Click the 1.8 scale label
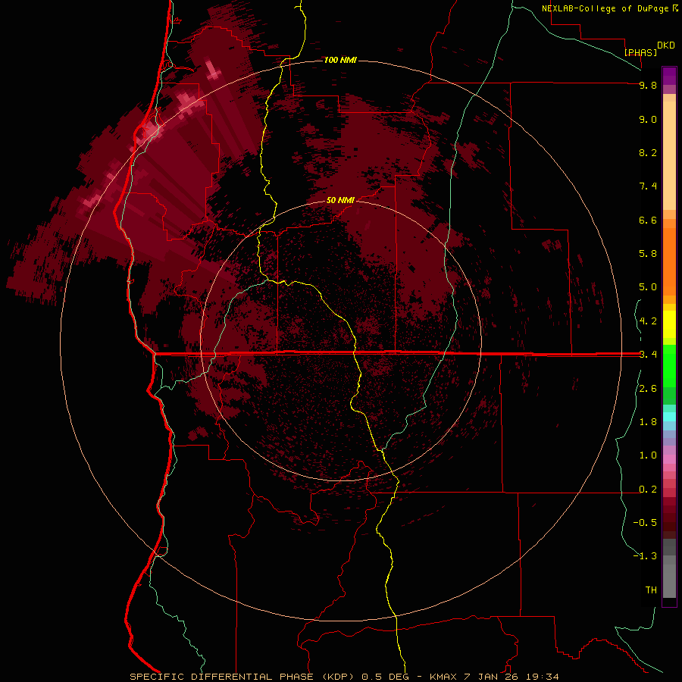The width and height of the screenshot is (682, 682). (x=648, y=422)
